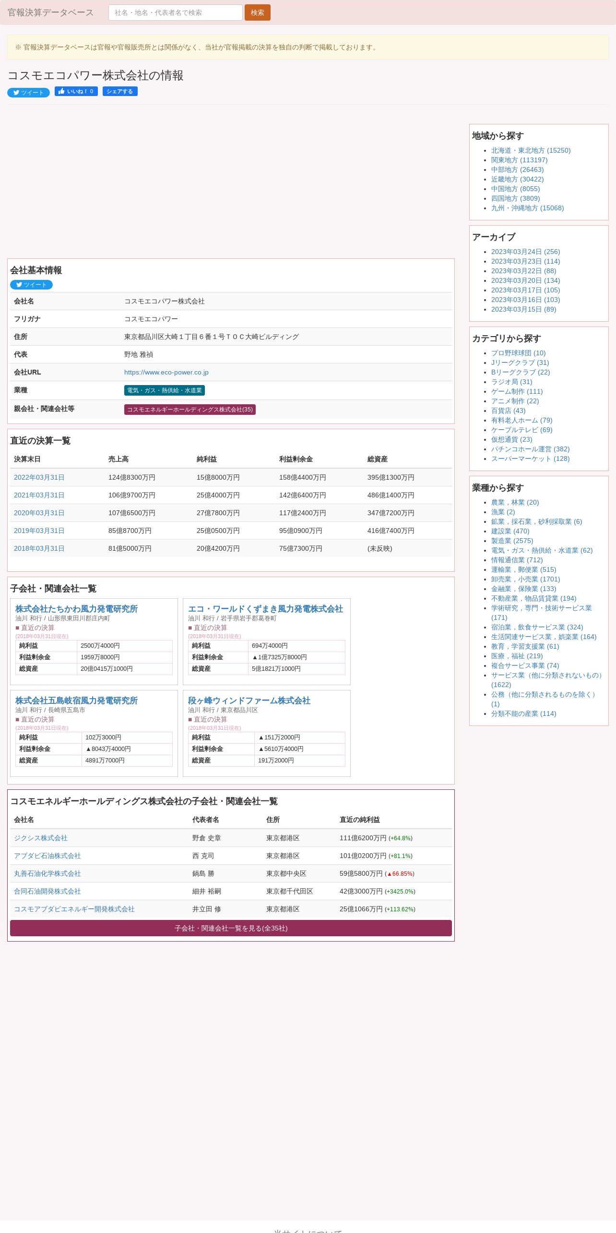Browse industry 建設業 (470)
This screenshot has height=1233, width=616.
[x=510, y=531]
